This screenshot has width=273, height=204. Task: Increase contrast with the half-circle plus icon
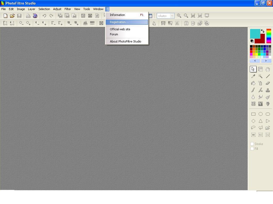pos(44,23)
